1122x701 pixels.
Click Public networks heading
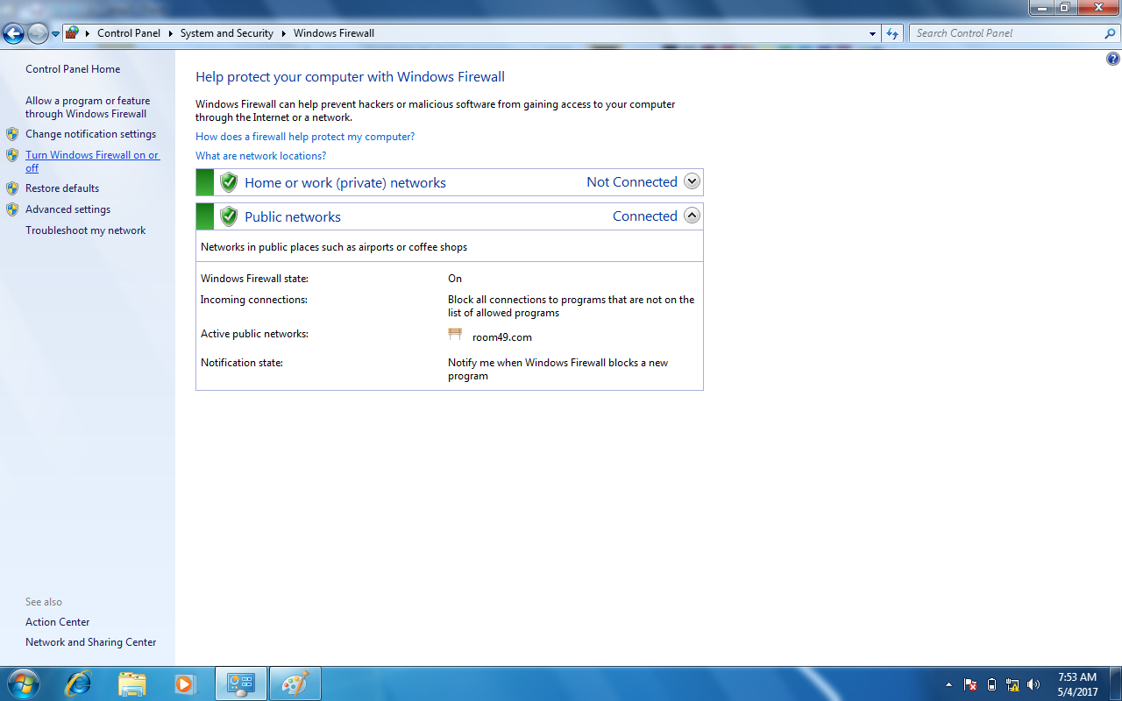click(293, 216)
